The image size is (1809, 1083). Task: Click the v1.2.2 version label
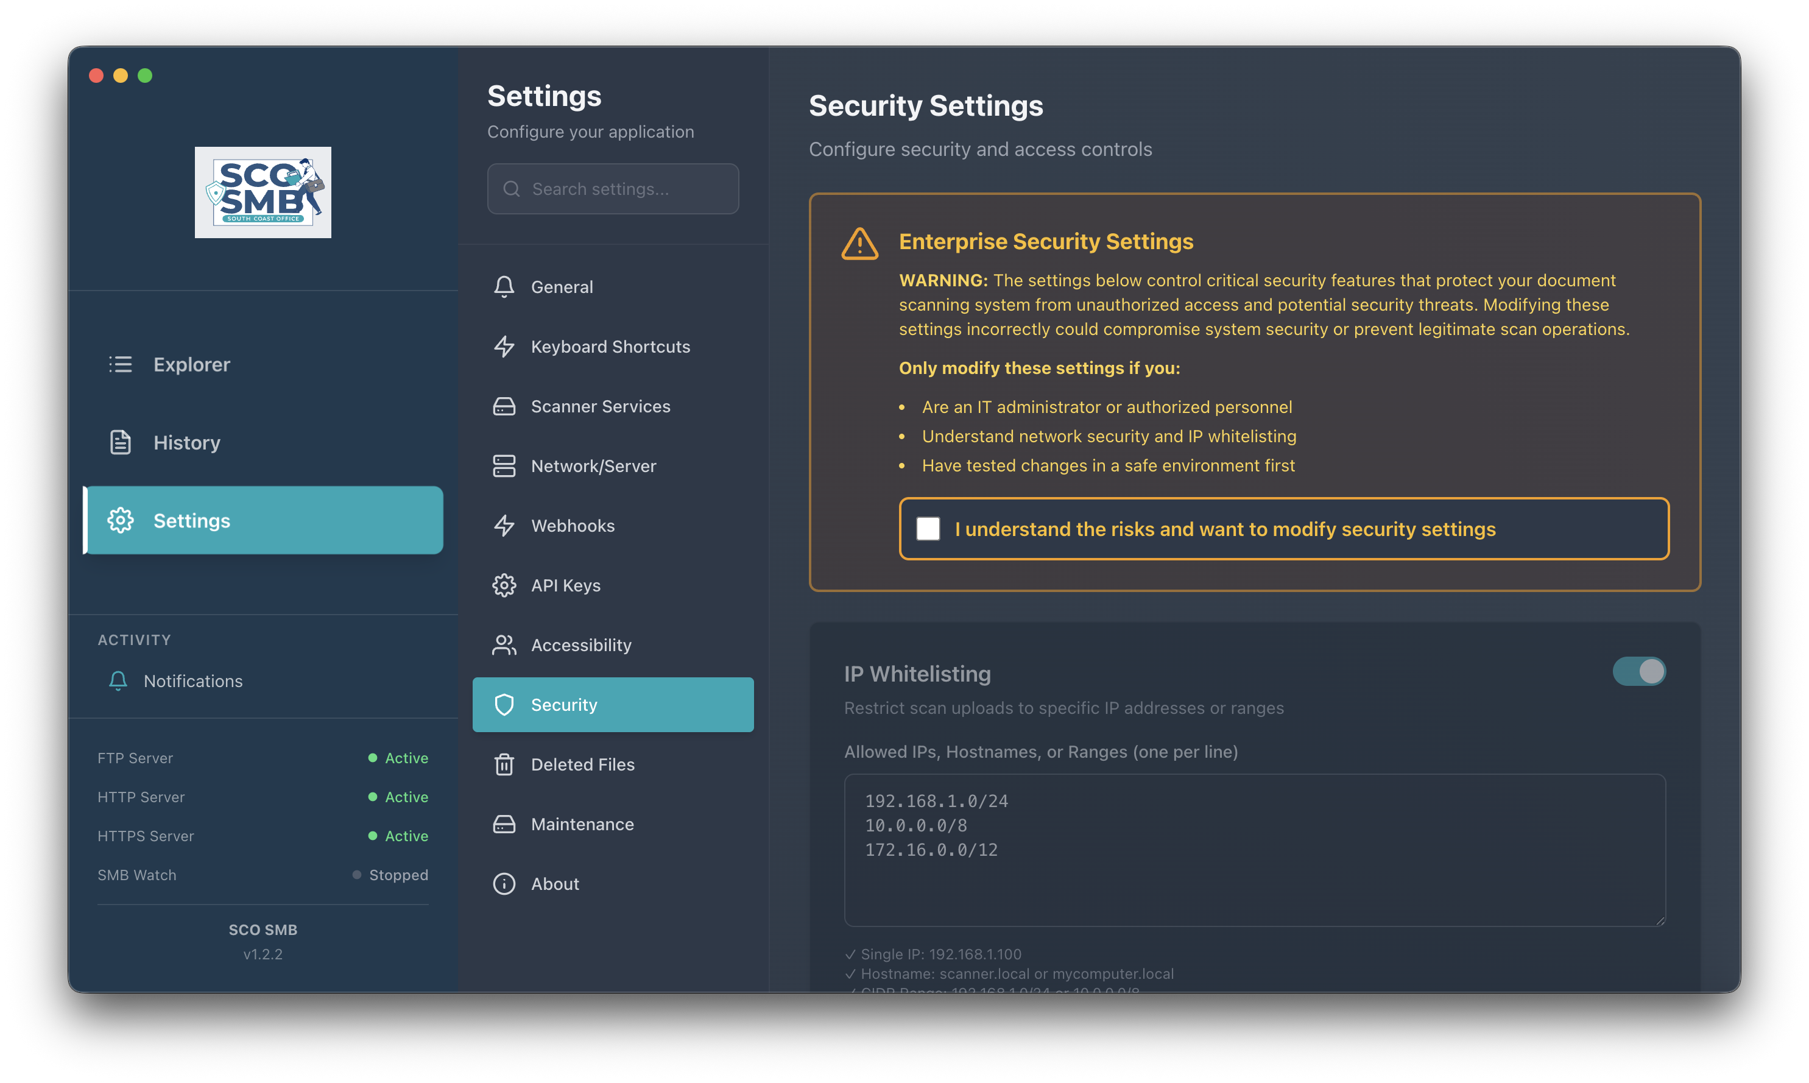coord(263,954)
